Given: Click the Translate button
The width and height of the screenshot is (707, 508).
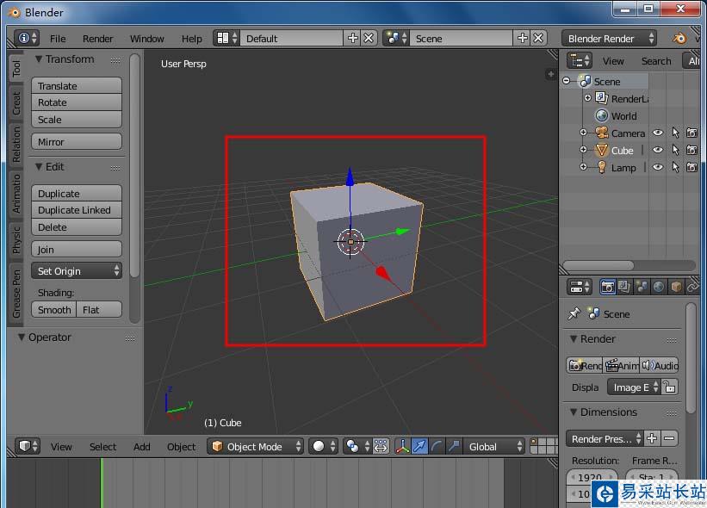Looking at the screenshot, I should pos(77,85).
